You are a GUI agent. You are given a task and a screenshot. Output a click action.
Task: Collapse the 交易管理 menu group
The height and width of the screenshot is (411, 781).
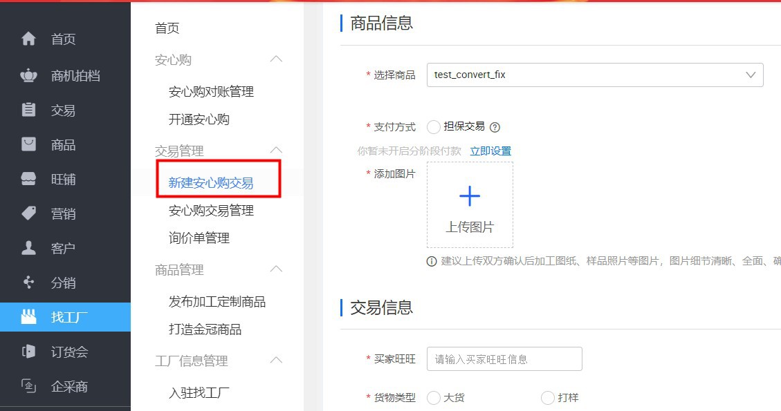(x=276, y=149)
